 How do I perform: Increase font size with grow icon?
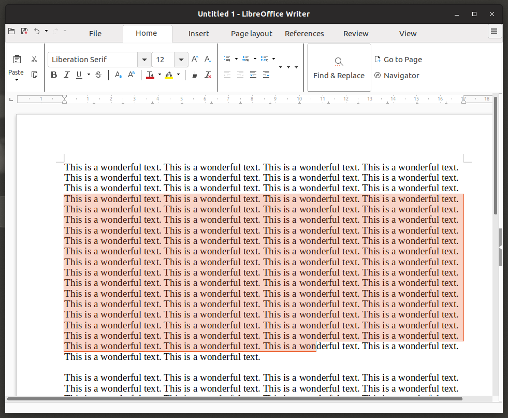click(195, 59)
